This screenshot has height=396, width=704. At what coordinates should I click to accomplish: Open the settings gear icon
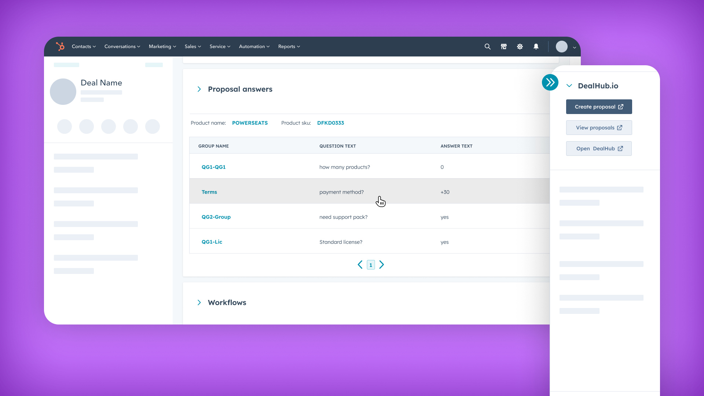coord(520,47)
